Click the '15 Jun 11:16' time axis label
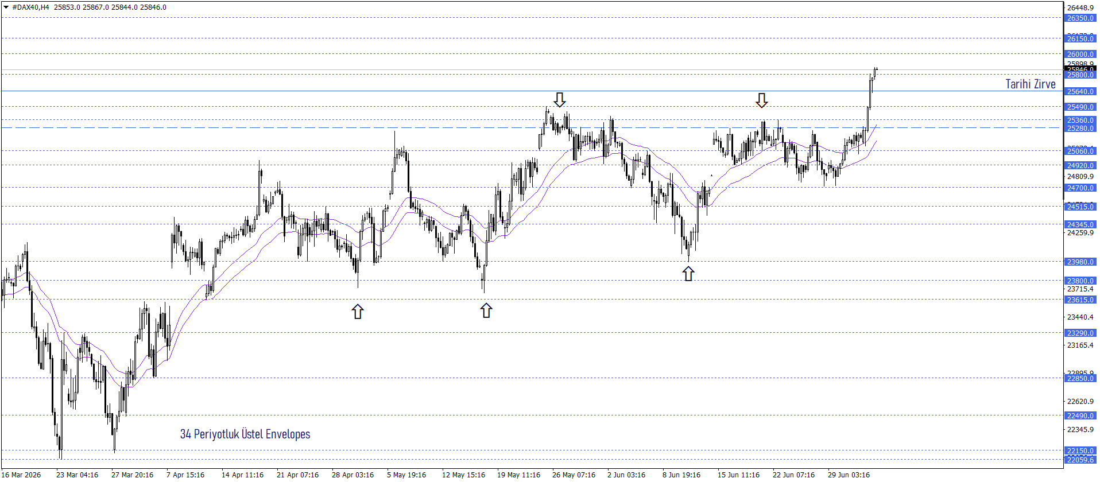Viewport: 1100px width, 482px height. click(738, 475)
